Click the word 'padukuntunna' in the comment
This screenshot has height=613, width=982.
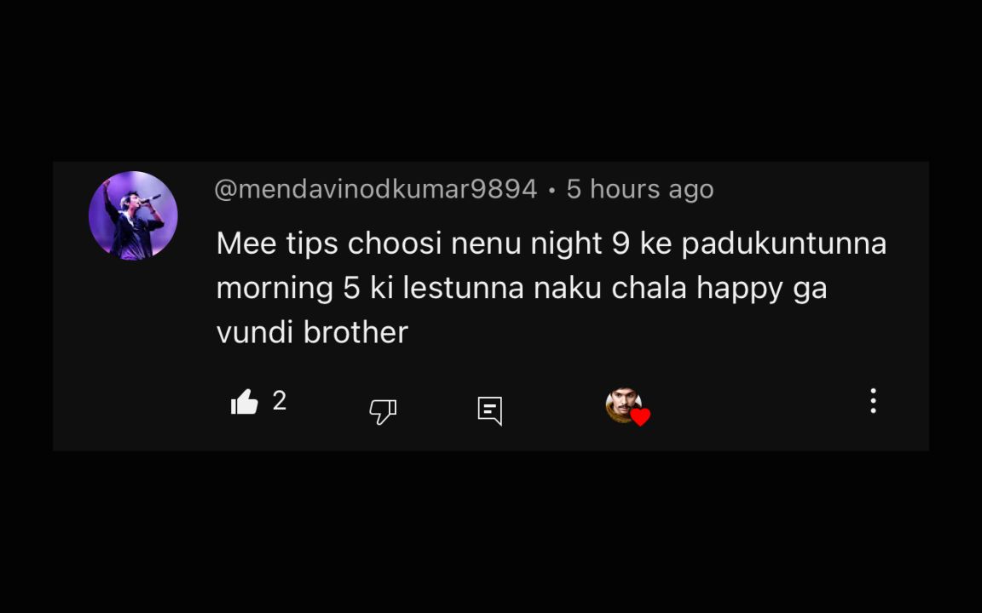783,244
